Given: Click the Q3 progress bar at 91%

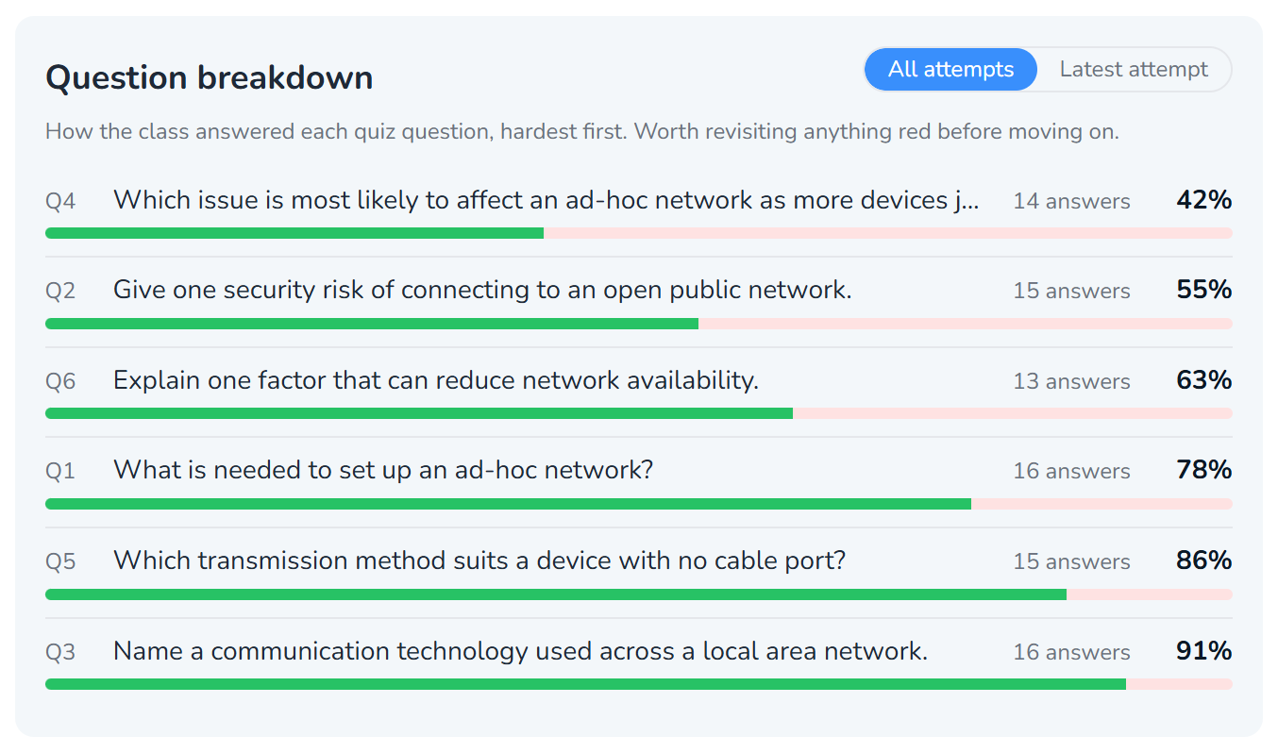Looking at the screenshot, I should click(639, 684).
